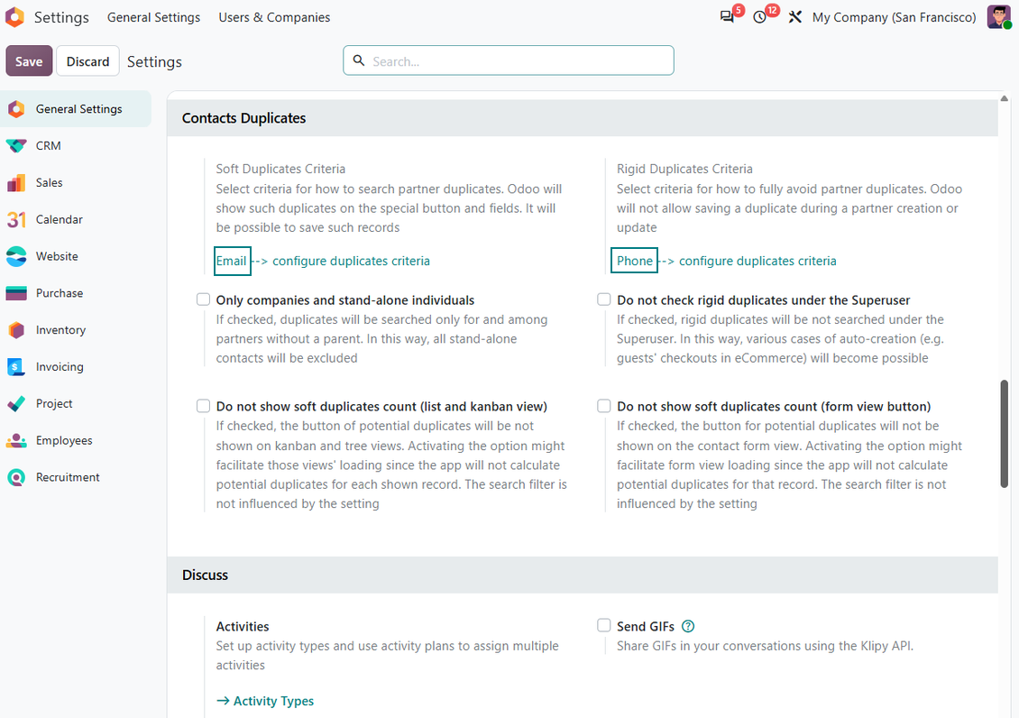
Task: Check Do not check rigid duplicates under Superuser
Action: [x=603, y=299]
